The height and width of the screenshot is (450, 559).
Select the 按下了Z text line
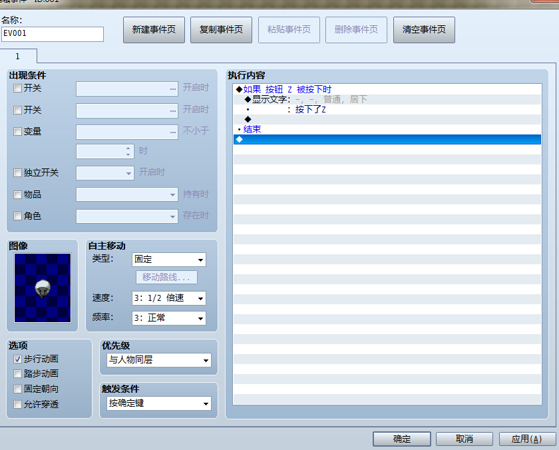click(x=387, y=109)
